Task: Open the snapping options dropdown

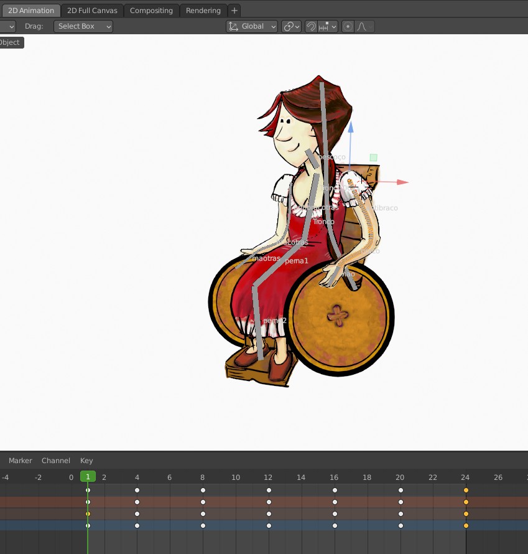Action: point(328,27)
